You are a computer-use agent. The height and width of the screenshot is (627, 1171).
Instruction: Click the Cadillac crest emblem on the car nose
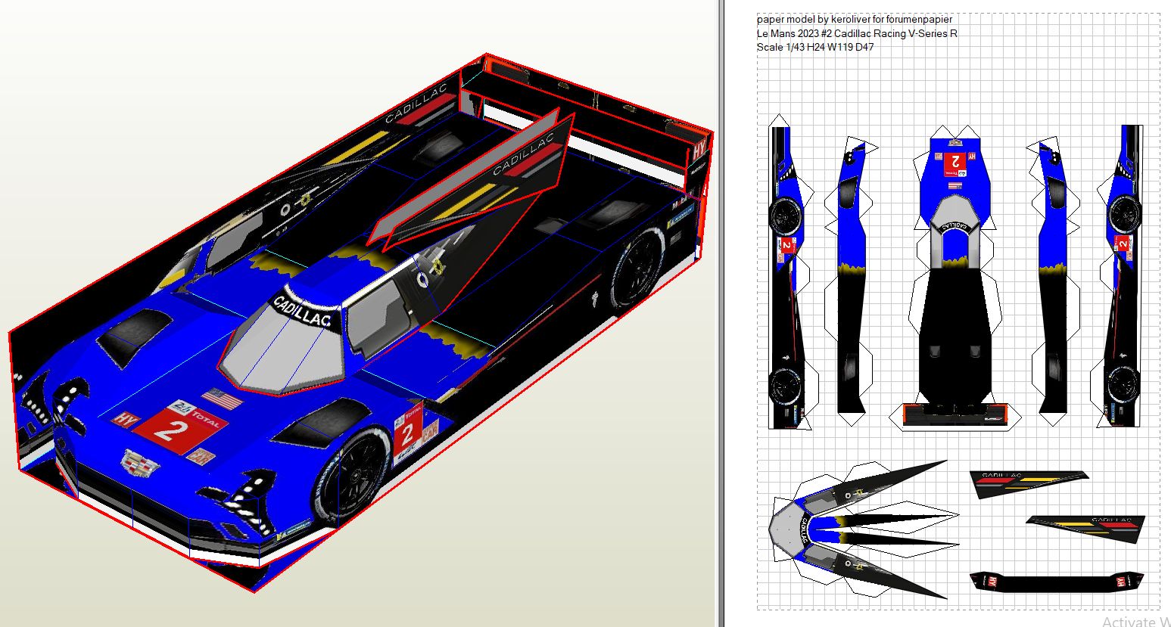pyautogui.click(x=139, y=464)
